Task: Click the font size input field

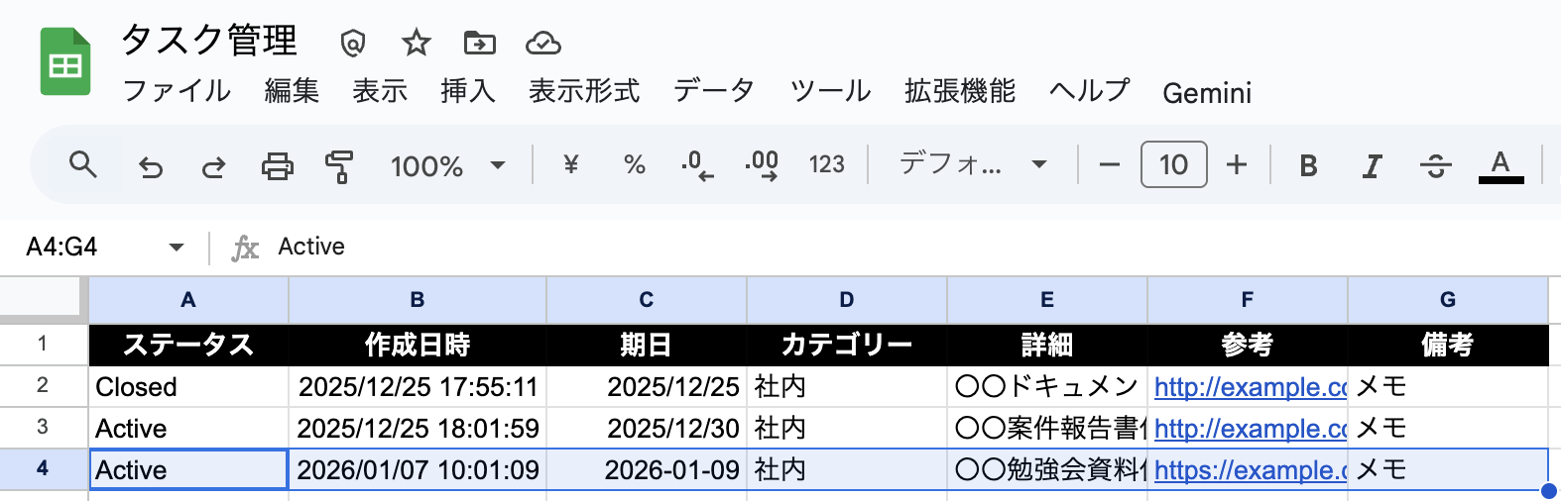Action: click(1173, 164)
